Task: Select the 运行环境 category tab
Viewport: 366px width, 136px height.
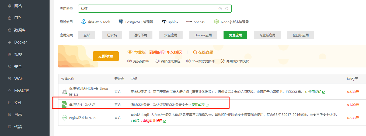Action: click(x=141, y=35)
